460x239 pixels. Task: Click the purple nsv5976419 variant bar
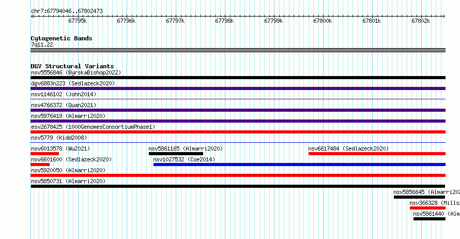tap(238, 121)
